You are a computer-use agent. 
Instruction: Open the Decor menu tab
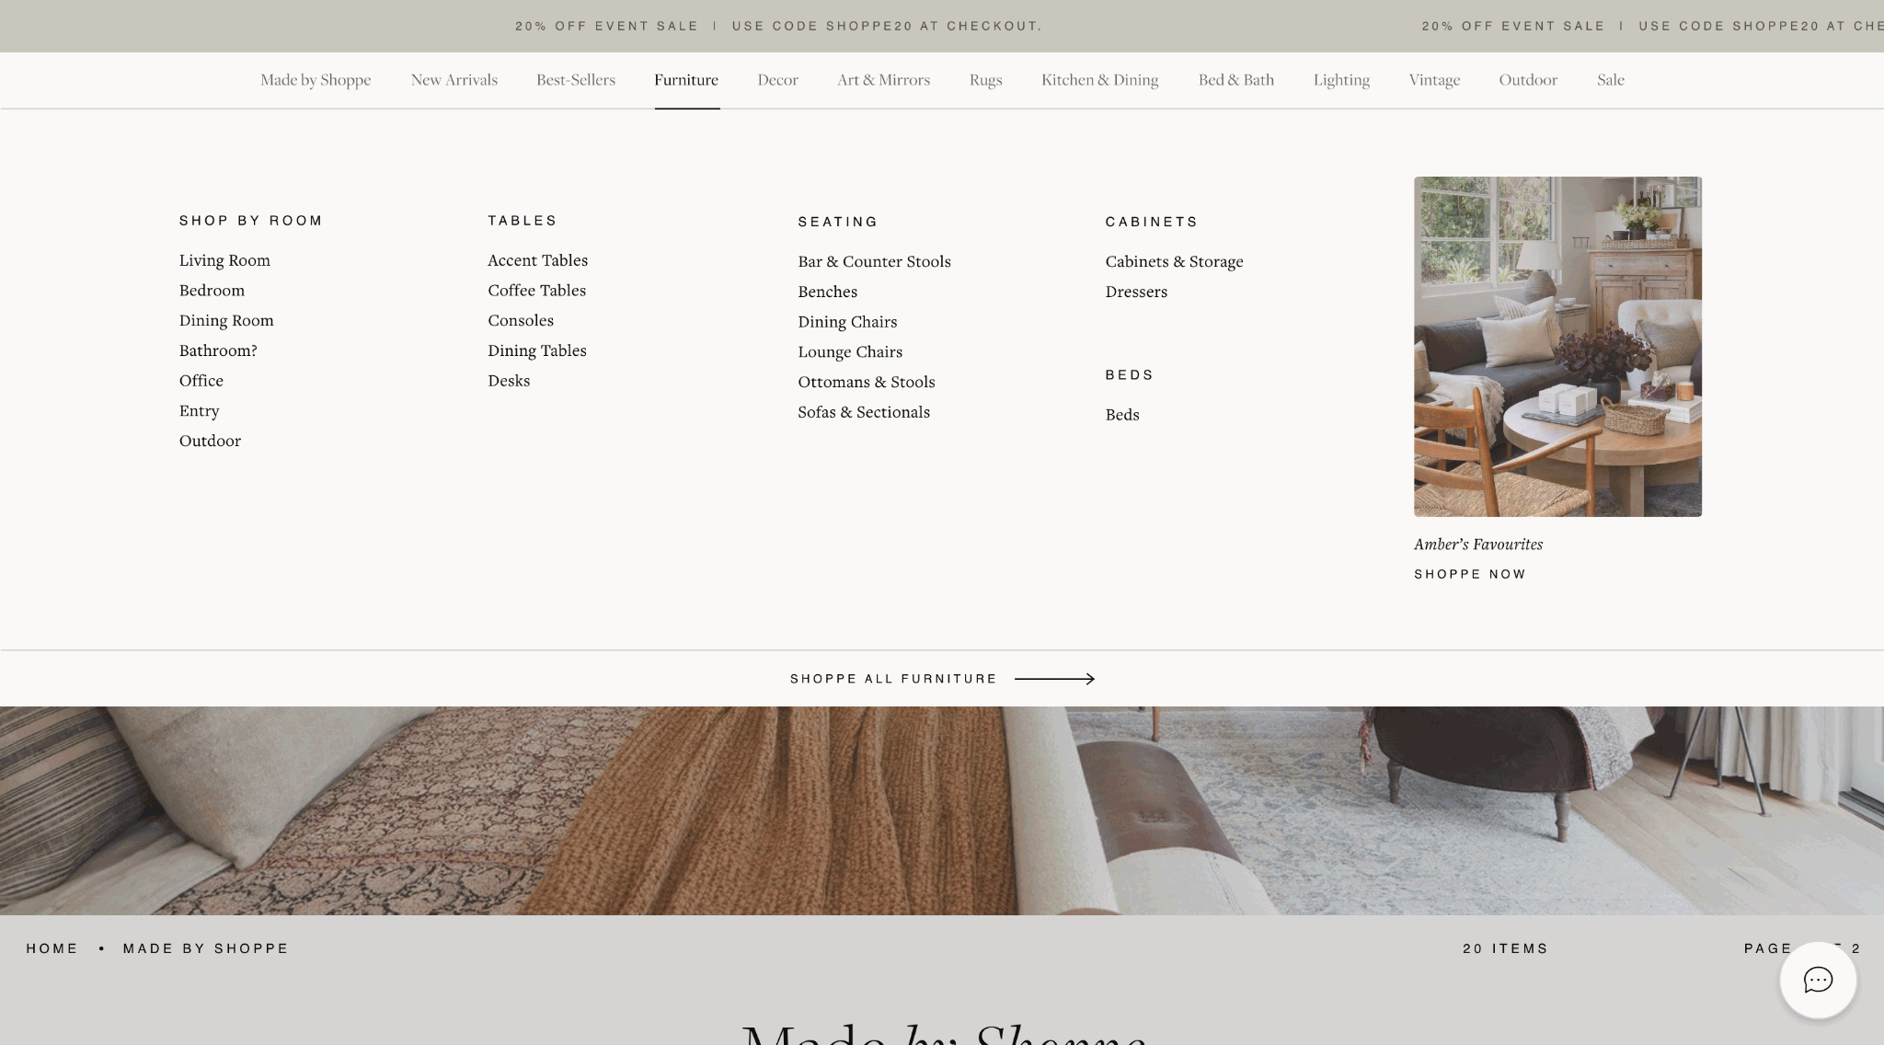coord(777,80)
